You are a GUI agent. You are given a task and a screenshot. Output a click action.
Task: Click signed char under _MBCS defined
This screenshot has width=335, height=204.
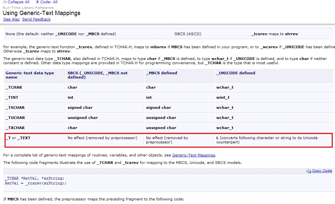[159, 108]
